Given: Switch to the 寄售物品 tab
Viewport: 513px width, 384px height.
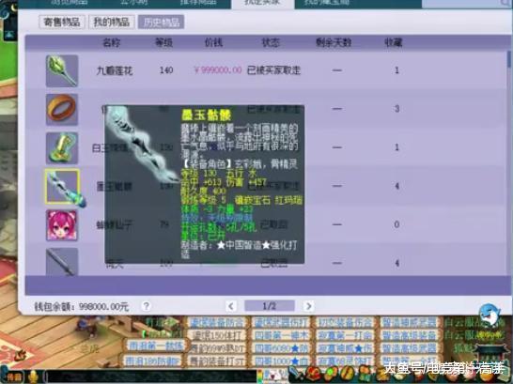Looking at the screenshot, I should [61, 22].
